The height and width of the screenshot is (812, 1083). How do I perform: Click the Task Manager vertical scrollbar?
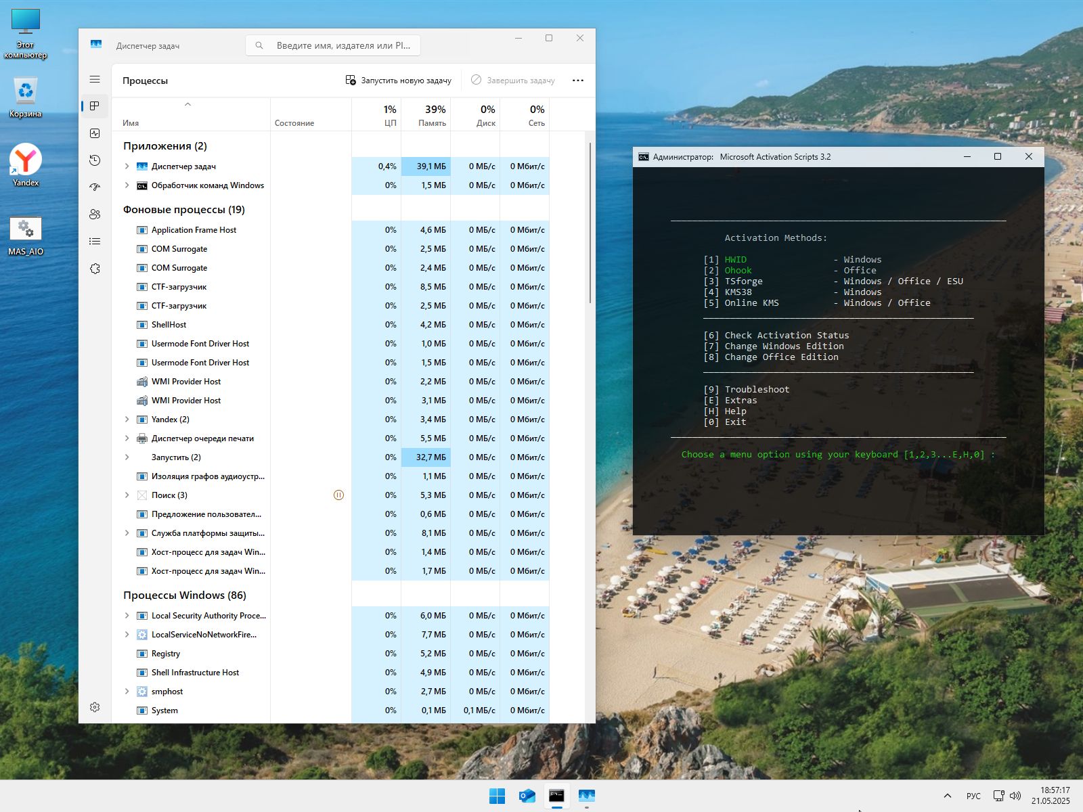(590, 222)
